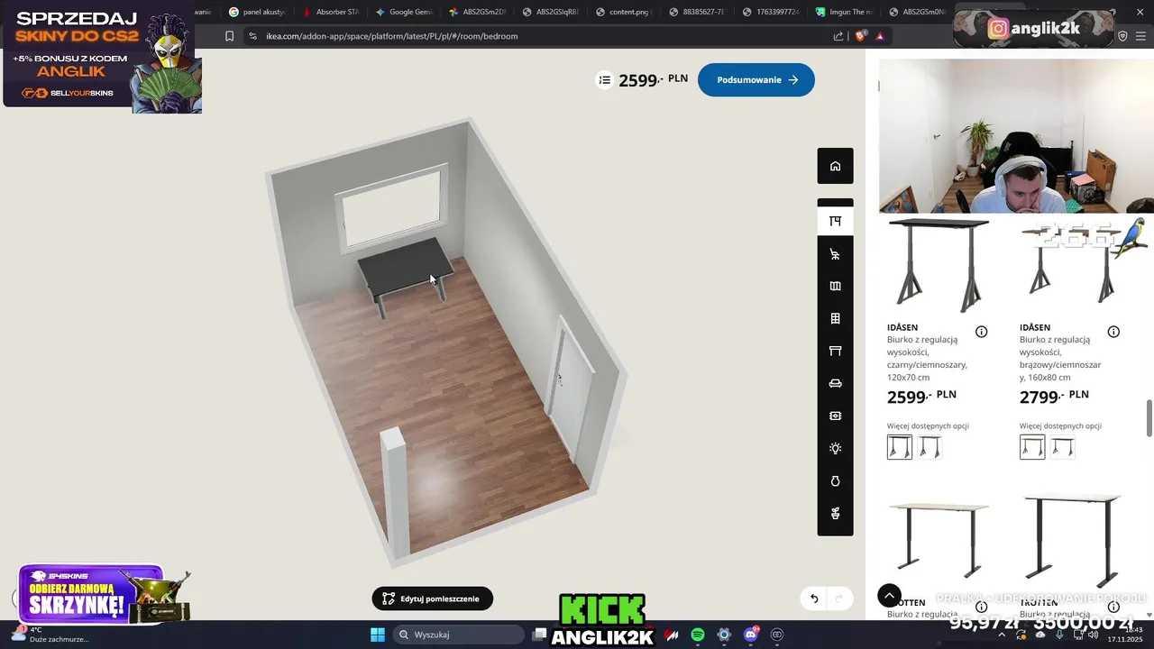
Task: Select second variant swatch of black IDÅSEN
Action: point(930,447)
